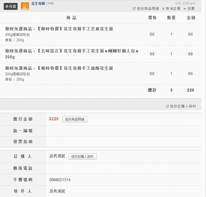Select the 芝麻花生菓 product title
206x197 pixels.
pos(59,29)
